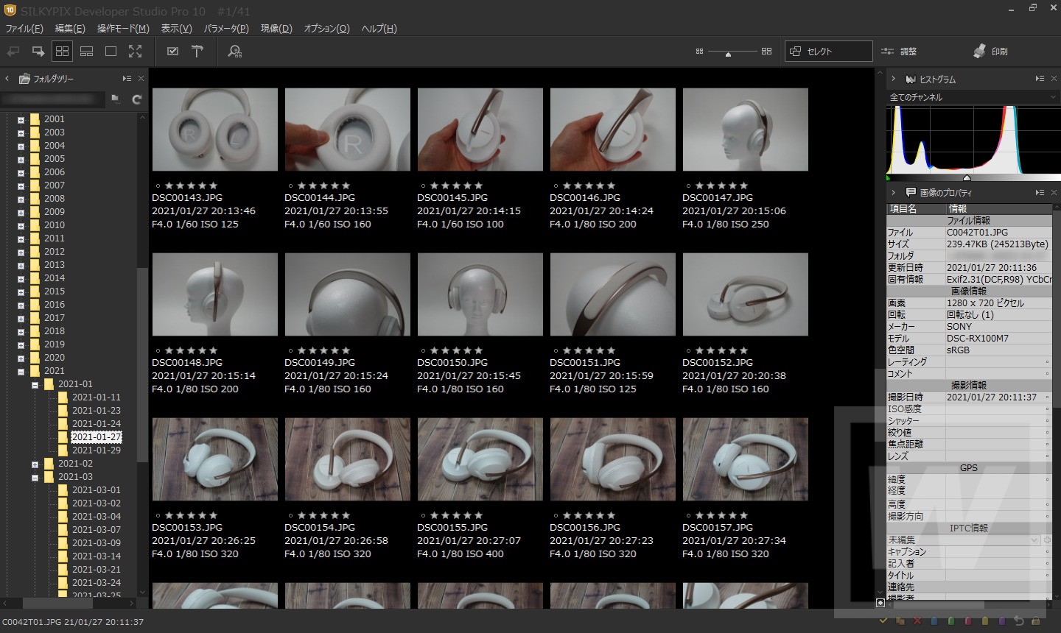Viewport: 1061px width, 633px height.
Task: Expand the 2001 folder in the tree
Action: click(x=21, y=119)
